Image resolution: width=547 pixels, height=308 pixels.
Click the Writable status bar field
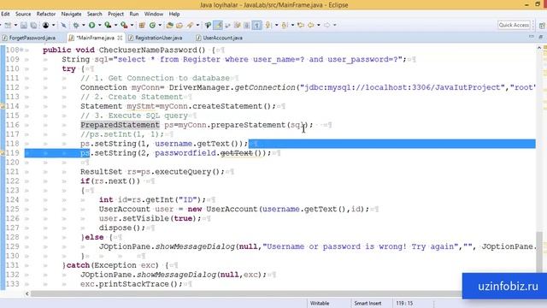[320, 303]
